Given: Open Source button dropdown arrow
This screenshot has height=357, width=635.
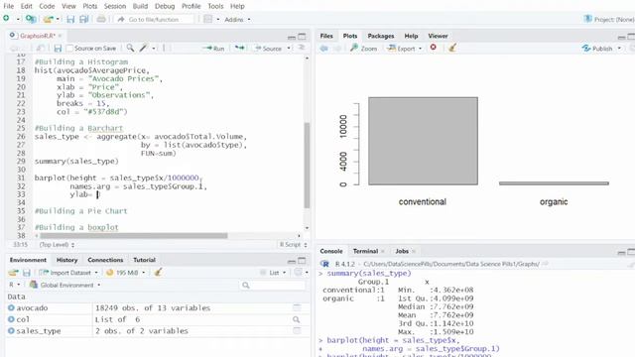Looking at the screenshot, I should [289, 49].
